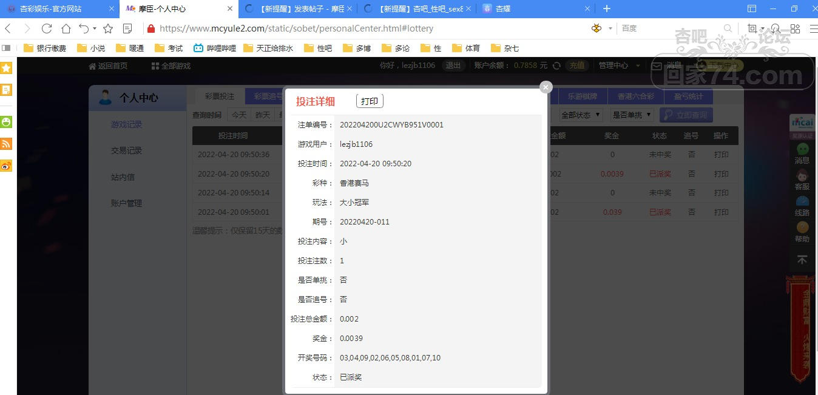818x395 pixels.
Task: Open the 哔哩哔哩 bookmark
Action: [215, 48]
